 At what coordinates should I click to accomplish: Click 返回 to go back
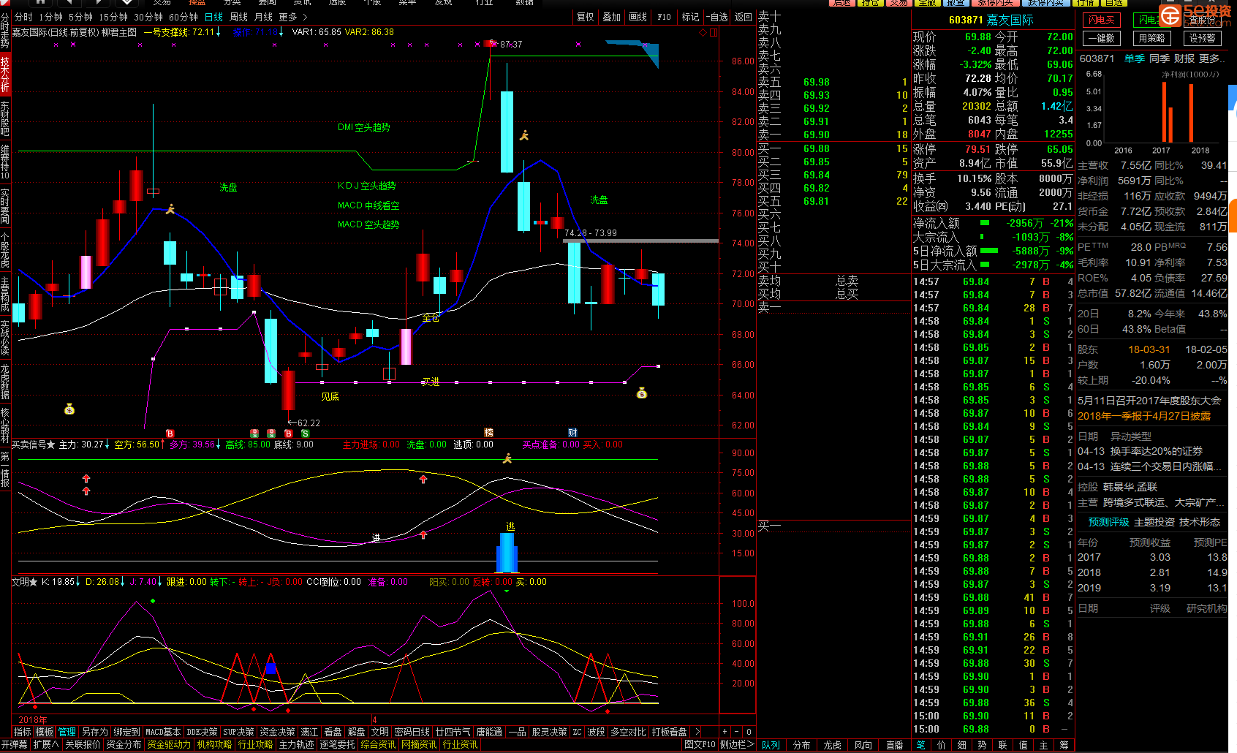744,17
